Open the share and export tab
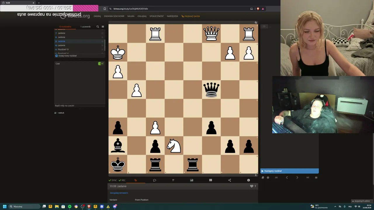The image size is (374, 210). (x=229, y=180)
